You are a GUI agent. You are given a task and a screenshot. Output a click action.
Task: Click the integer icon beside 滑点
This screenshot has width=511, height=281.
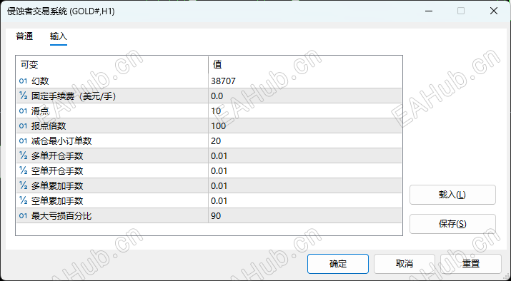pos(23,111)
